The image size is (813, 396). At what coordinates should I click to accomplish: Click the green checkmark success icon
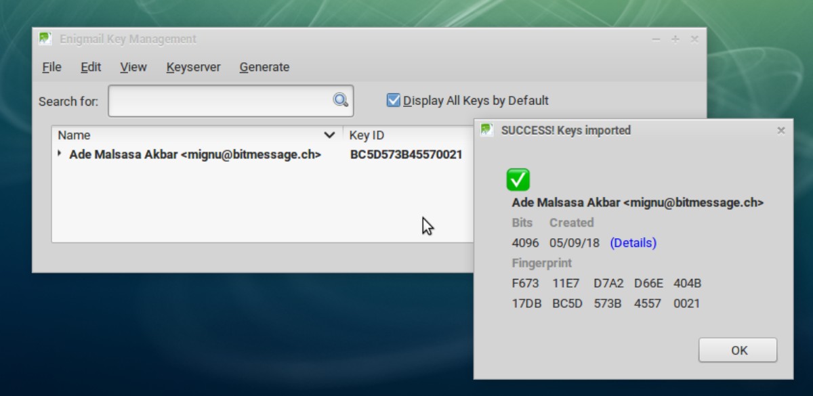click(518, 179)
